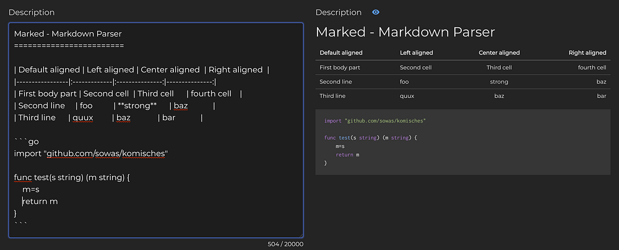The height and width of the screenshot is (250, 619).
Task: Click the 'Left aligned' table header
Action: pyautogui.click(x=417, y=53)
